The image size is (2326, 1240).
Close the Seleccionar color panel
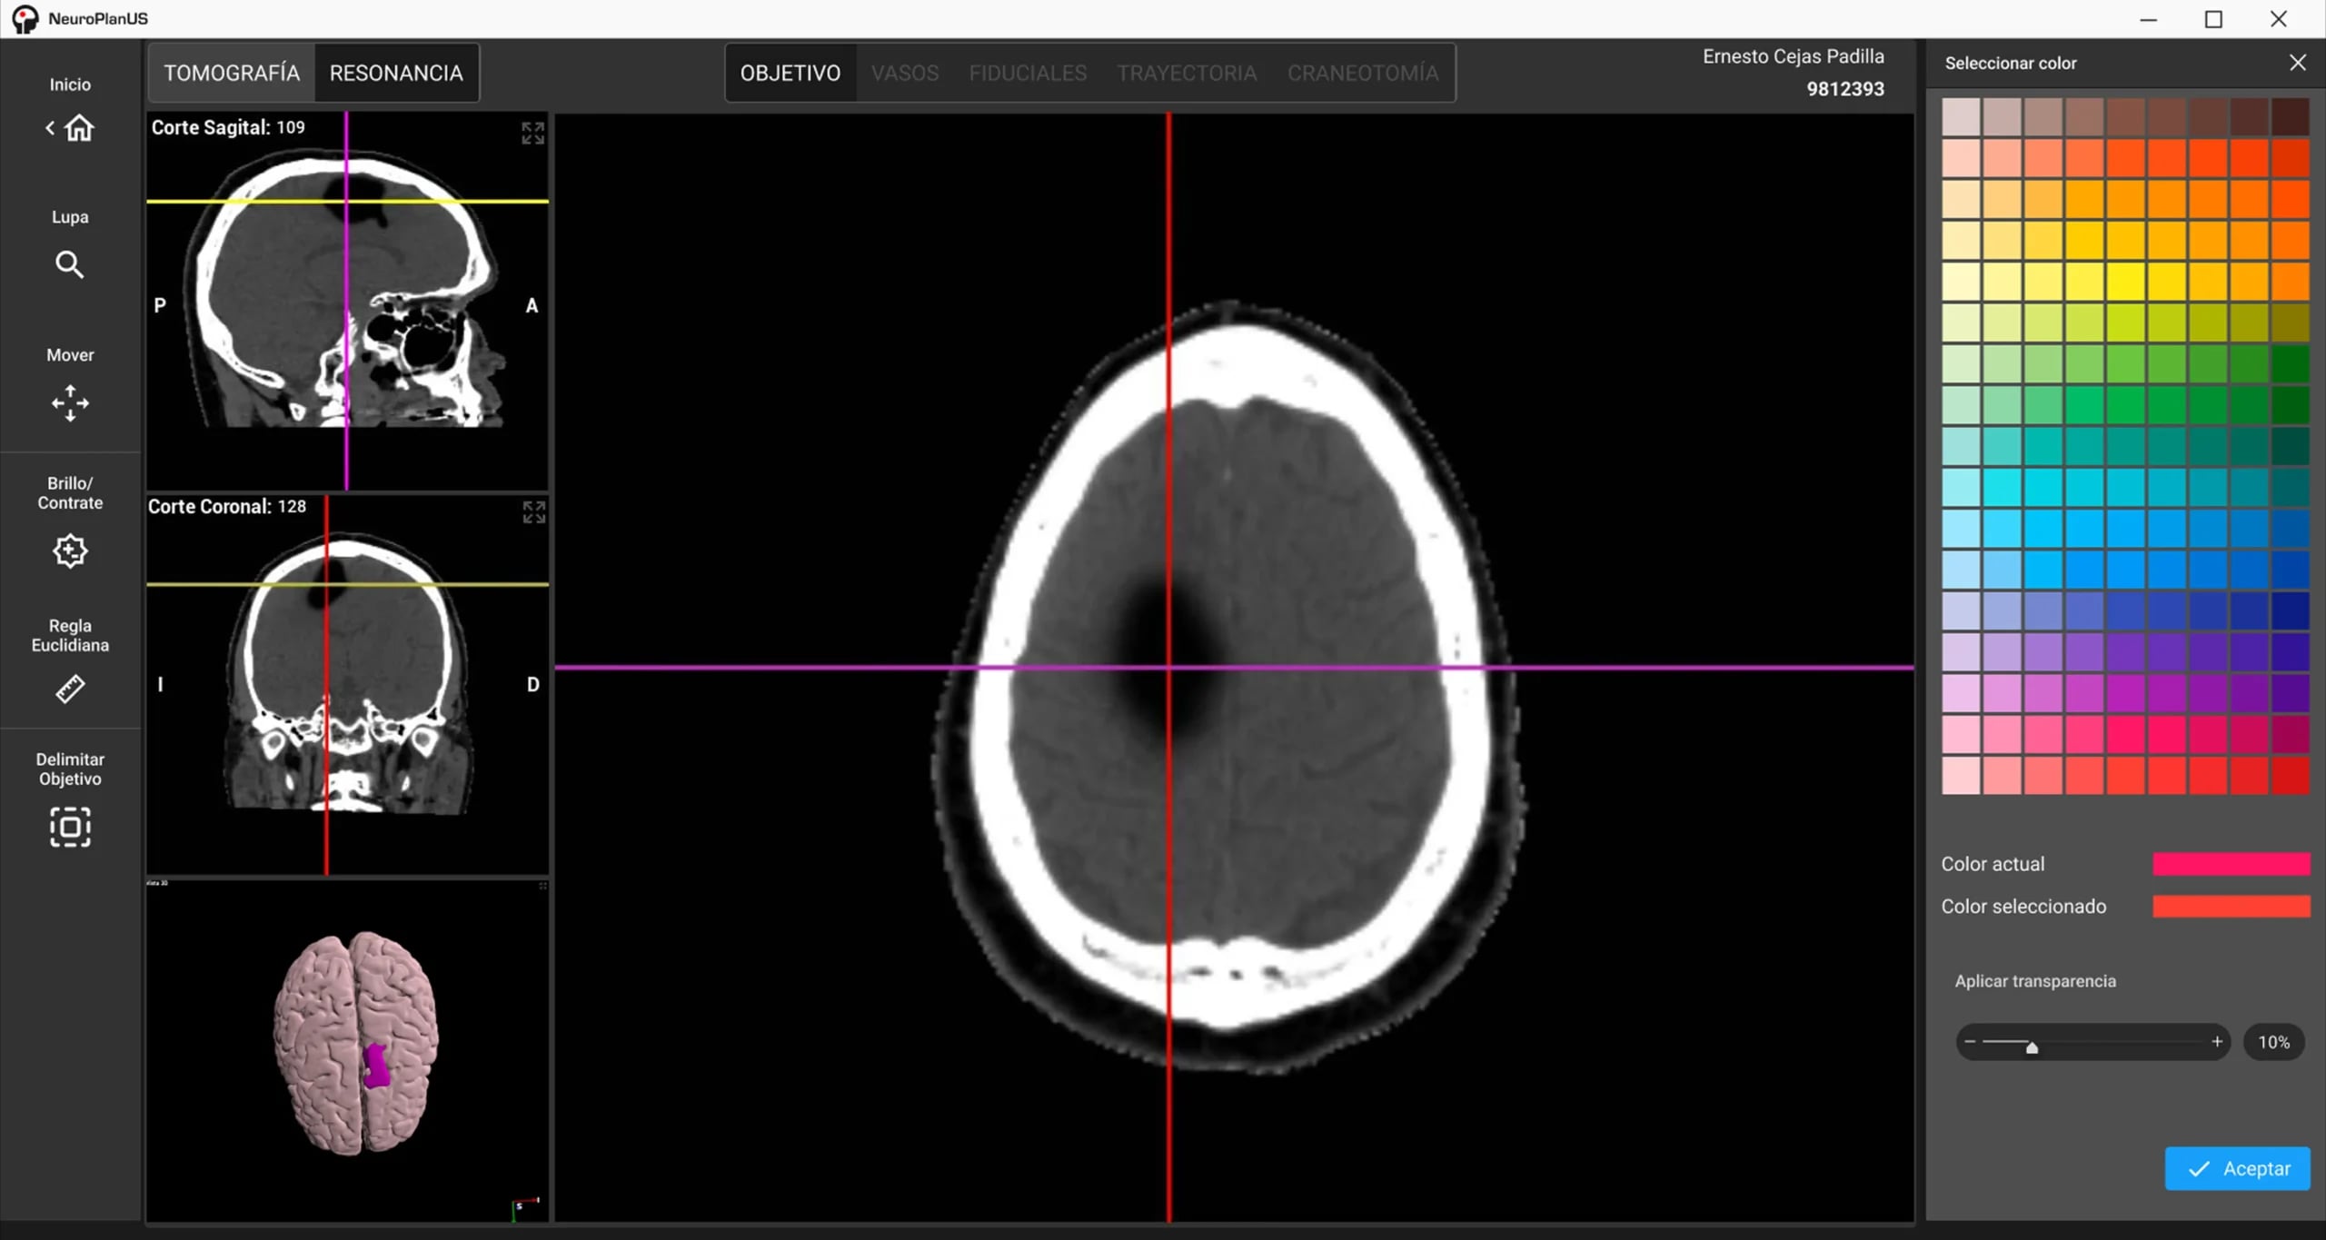tap(2298, 62)
